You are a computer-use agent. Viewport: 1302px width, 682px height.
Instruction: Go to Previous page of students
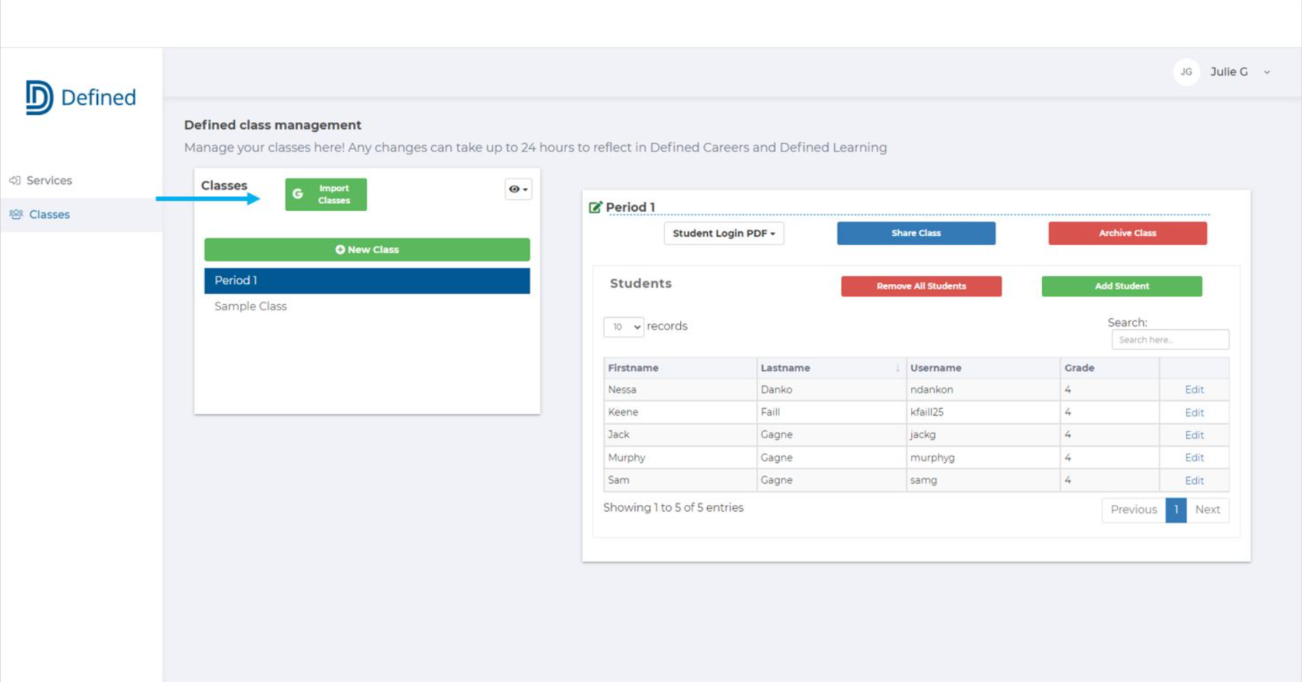pos(1134,510)
